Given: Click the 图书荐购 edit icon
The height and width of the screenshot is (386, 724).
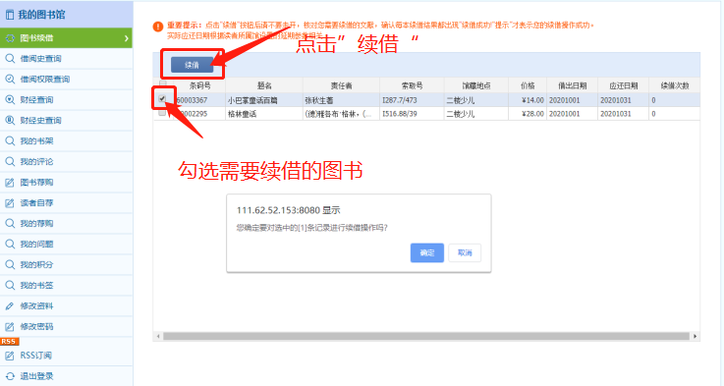Looking at the screenshot, I should (10, 183).
